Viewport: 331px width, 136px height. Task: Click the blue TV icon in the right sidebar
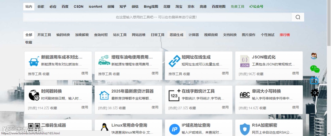coord(314,81)
